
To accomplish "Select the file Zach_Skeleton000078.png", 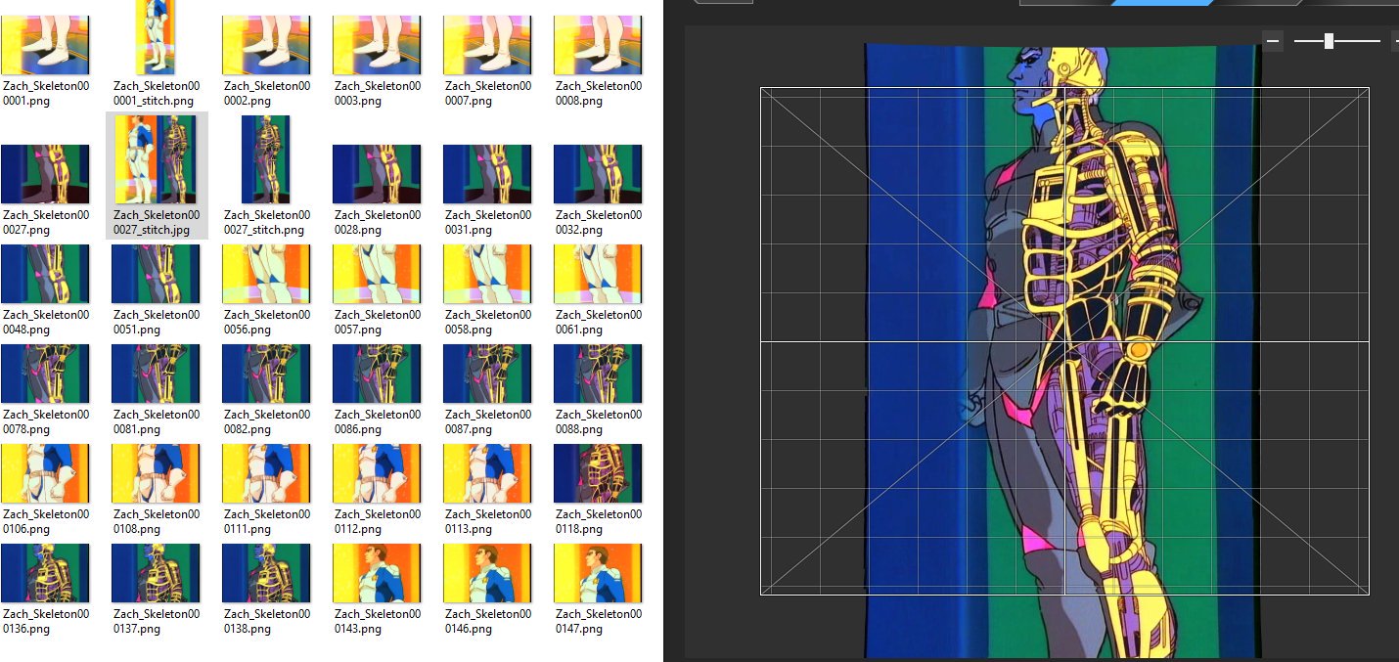I will coord(46,390).
